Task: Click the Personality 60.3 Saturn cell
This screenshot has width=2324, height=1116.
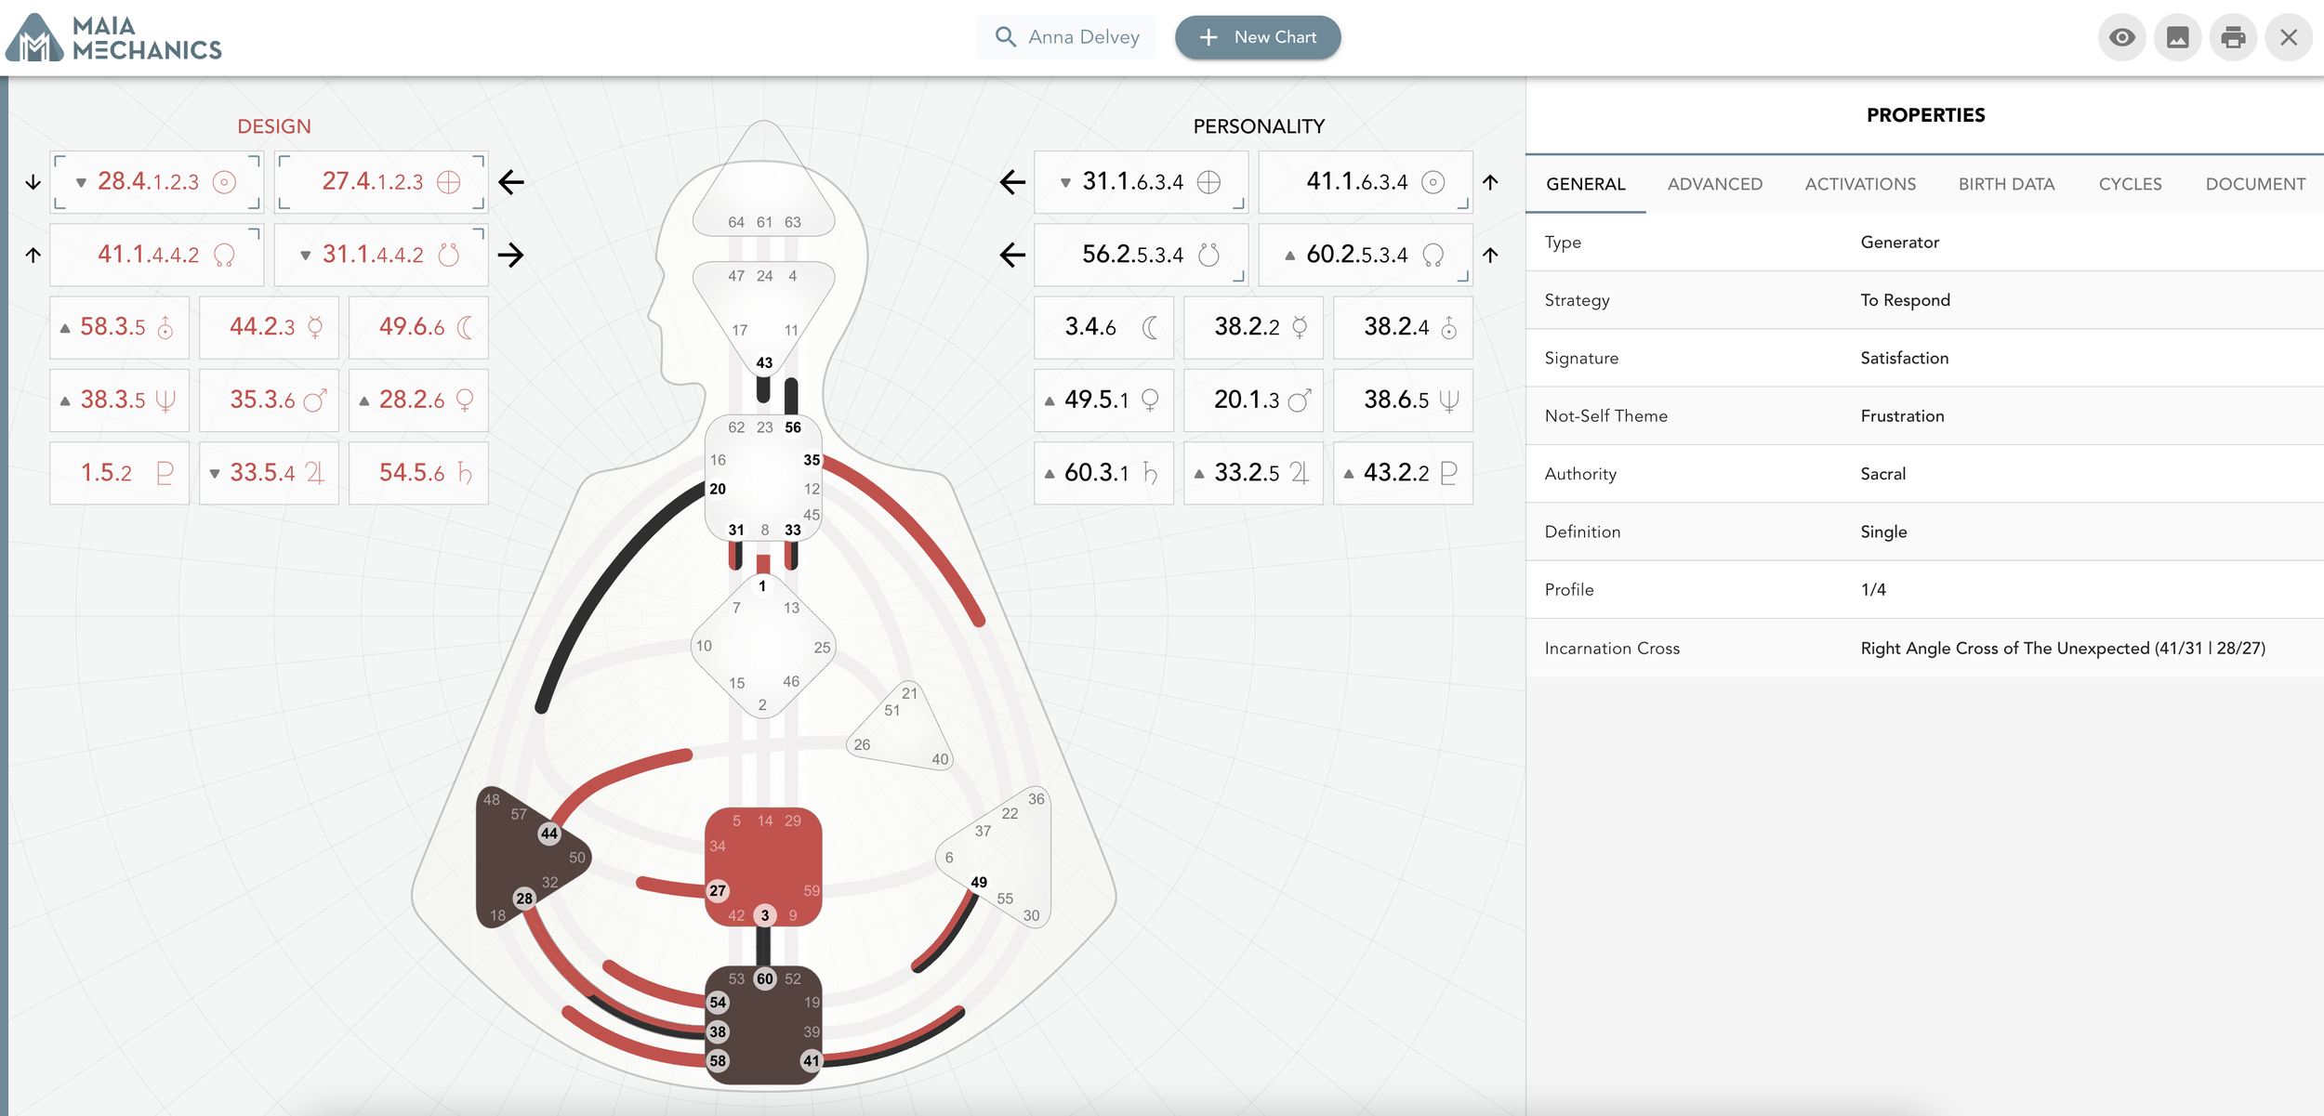Action: [x=1104, y=473]
